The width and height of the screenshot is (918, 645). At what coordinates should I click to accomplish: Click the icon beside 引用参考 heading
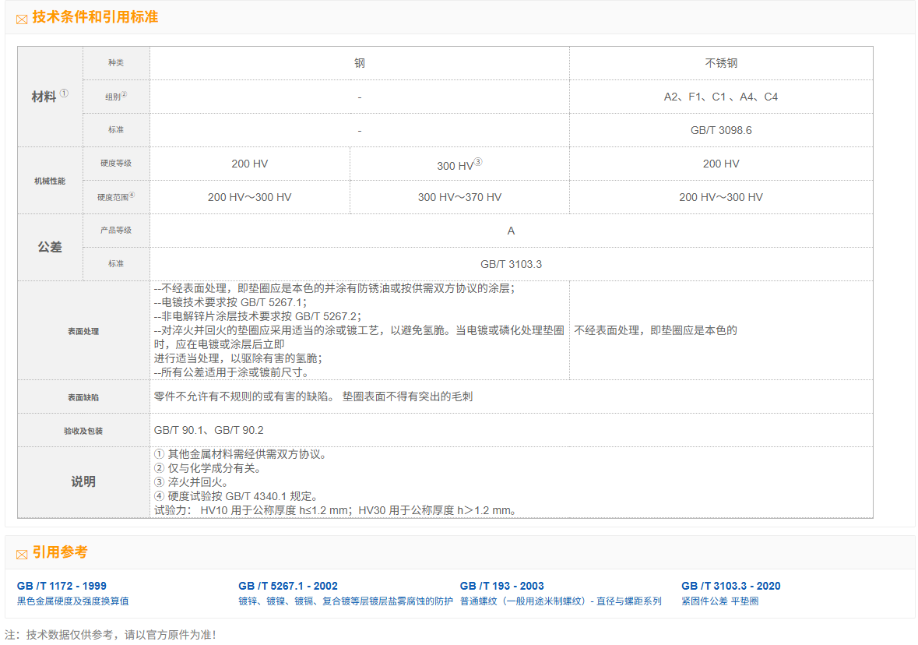click(x=22, y=554)
